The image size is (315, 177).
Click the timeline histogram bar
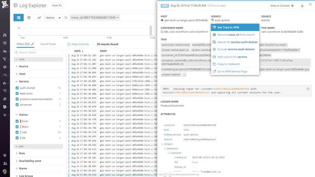pos(151,30)
